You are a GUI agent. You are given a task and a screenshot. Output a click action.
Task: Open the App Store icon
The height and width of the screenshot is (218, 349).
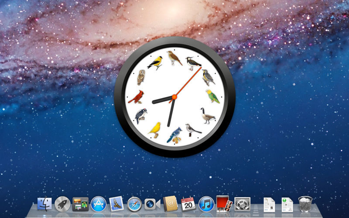tap(99, 204)
